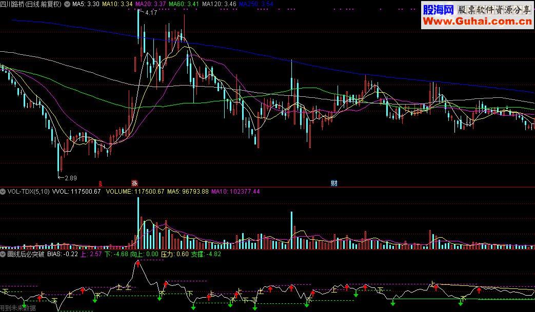Select the 画线后必突破 indicator name
Screen dimensions: 535x312
(26, 254)
